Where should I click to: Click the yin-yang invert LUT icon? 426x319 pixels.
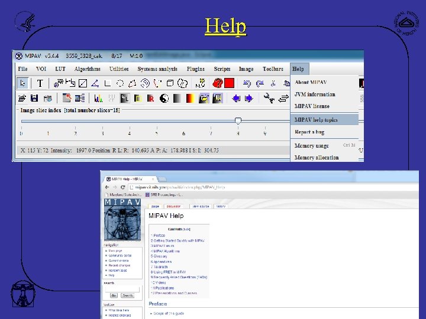164,98
